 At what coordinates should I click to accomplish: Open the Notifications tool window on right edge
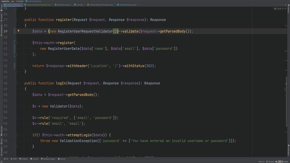[x=289, y=150]
